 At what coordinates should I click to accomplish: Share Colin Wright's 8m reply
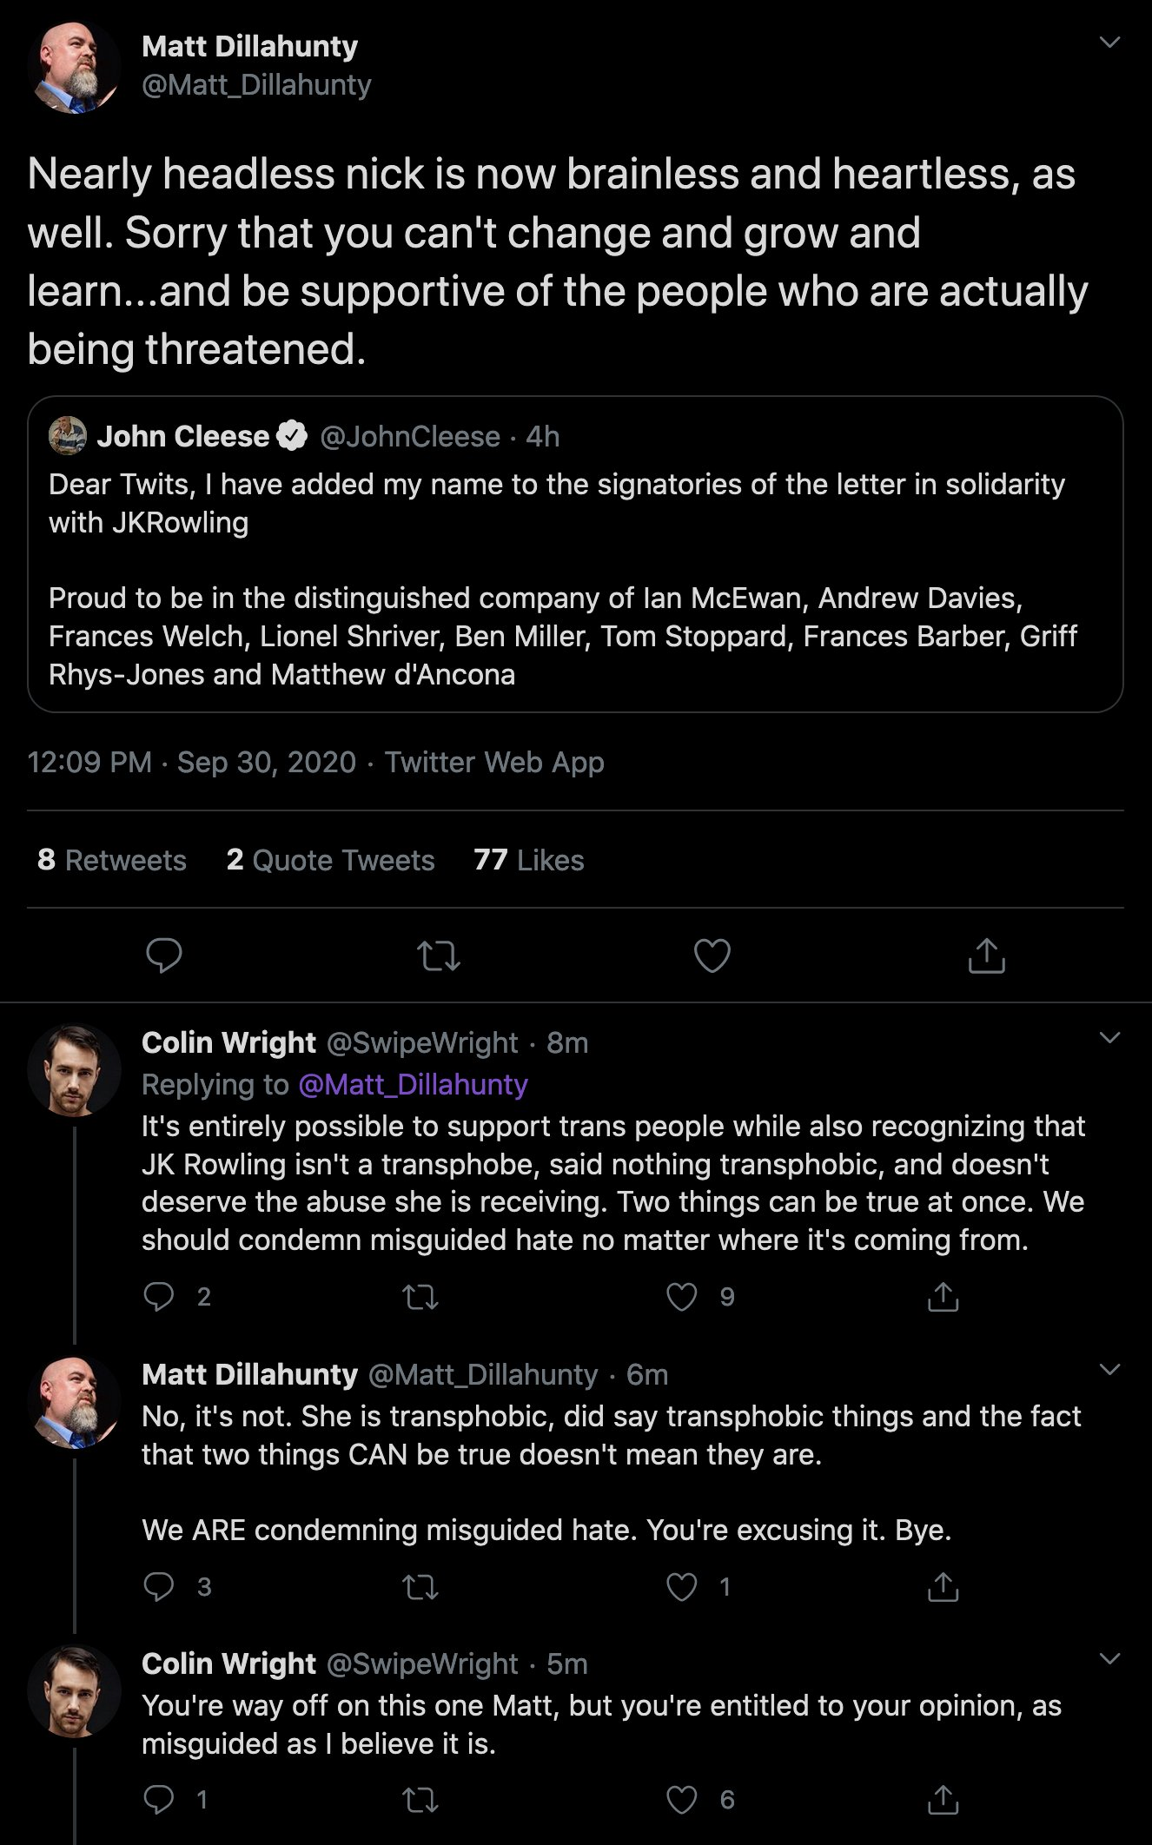tap(943, 1297)
